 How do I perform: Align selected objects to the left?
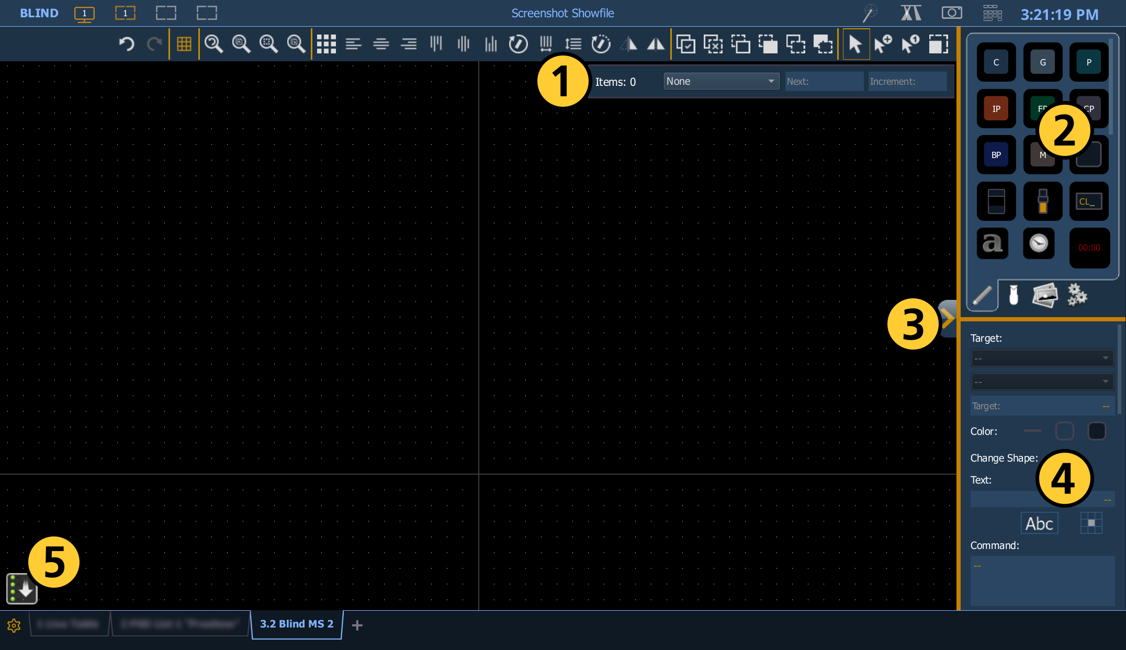point(354,44)
